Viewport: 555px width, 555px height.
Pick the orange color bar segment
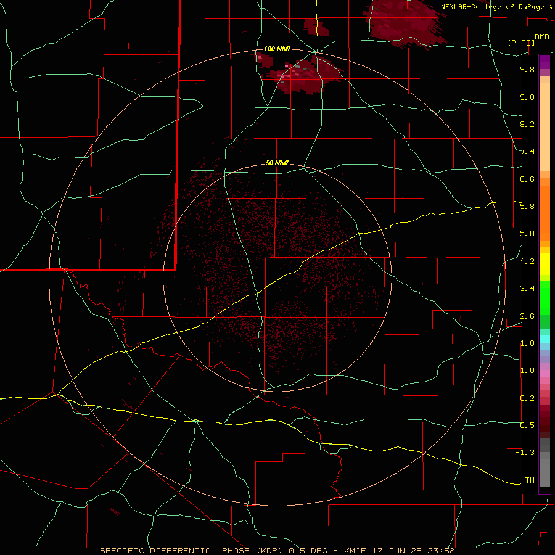pyautogui.click(x=545, y=213)
